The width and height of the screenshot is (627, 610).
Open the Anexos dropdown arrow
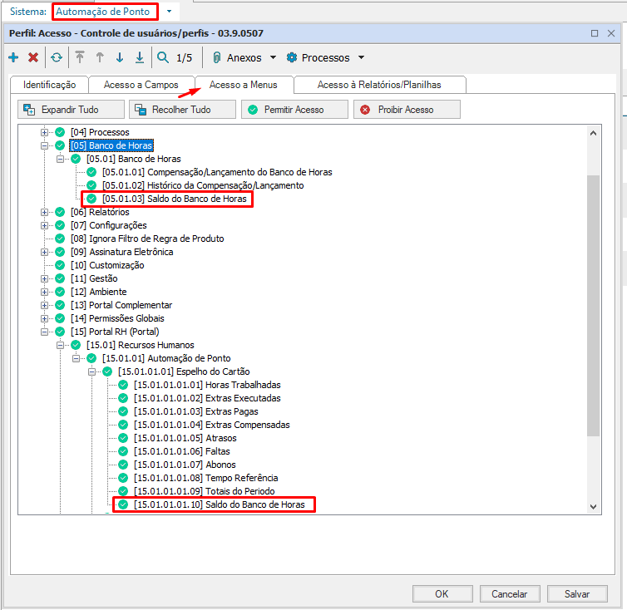click(273, 57)
